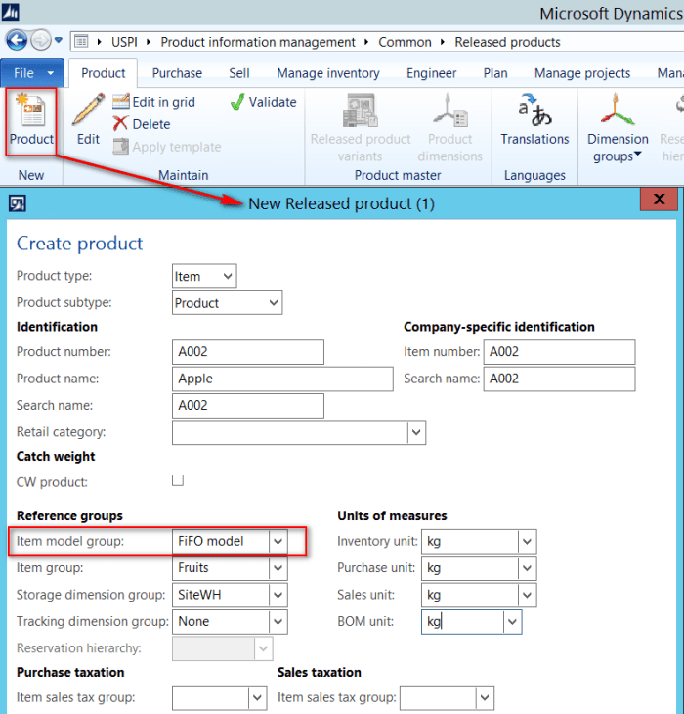Open Dimension groups menu

pyautogui.click(x=618, y=128)
